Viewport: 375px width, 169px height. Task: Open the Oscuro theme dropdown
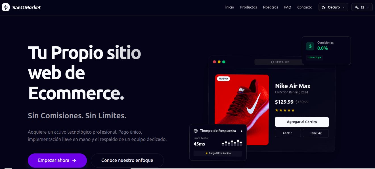pos(333,7)
